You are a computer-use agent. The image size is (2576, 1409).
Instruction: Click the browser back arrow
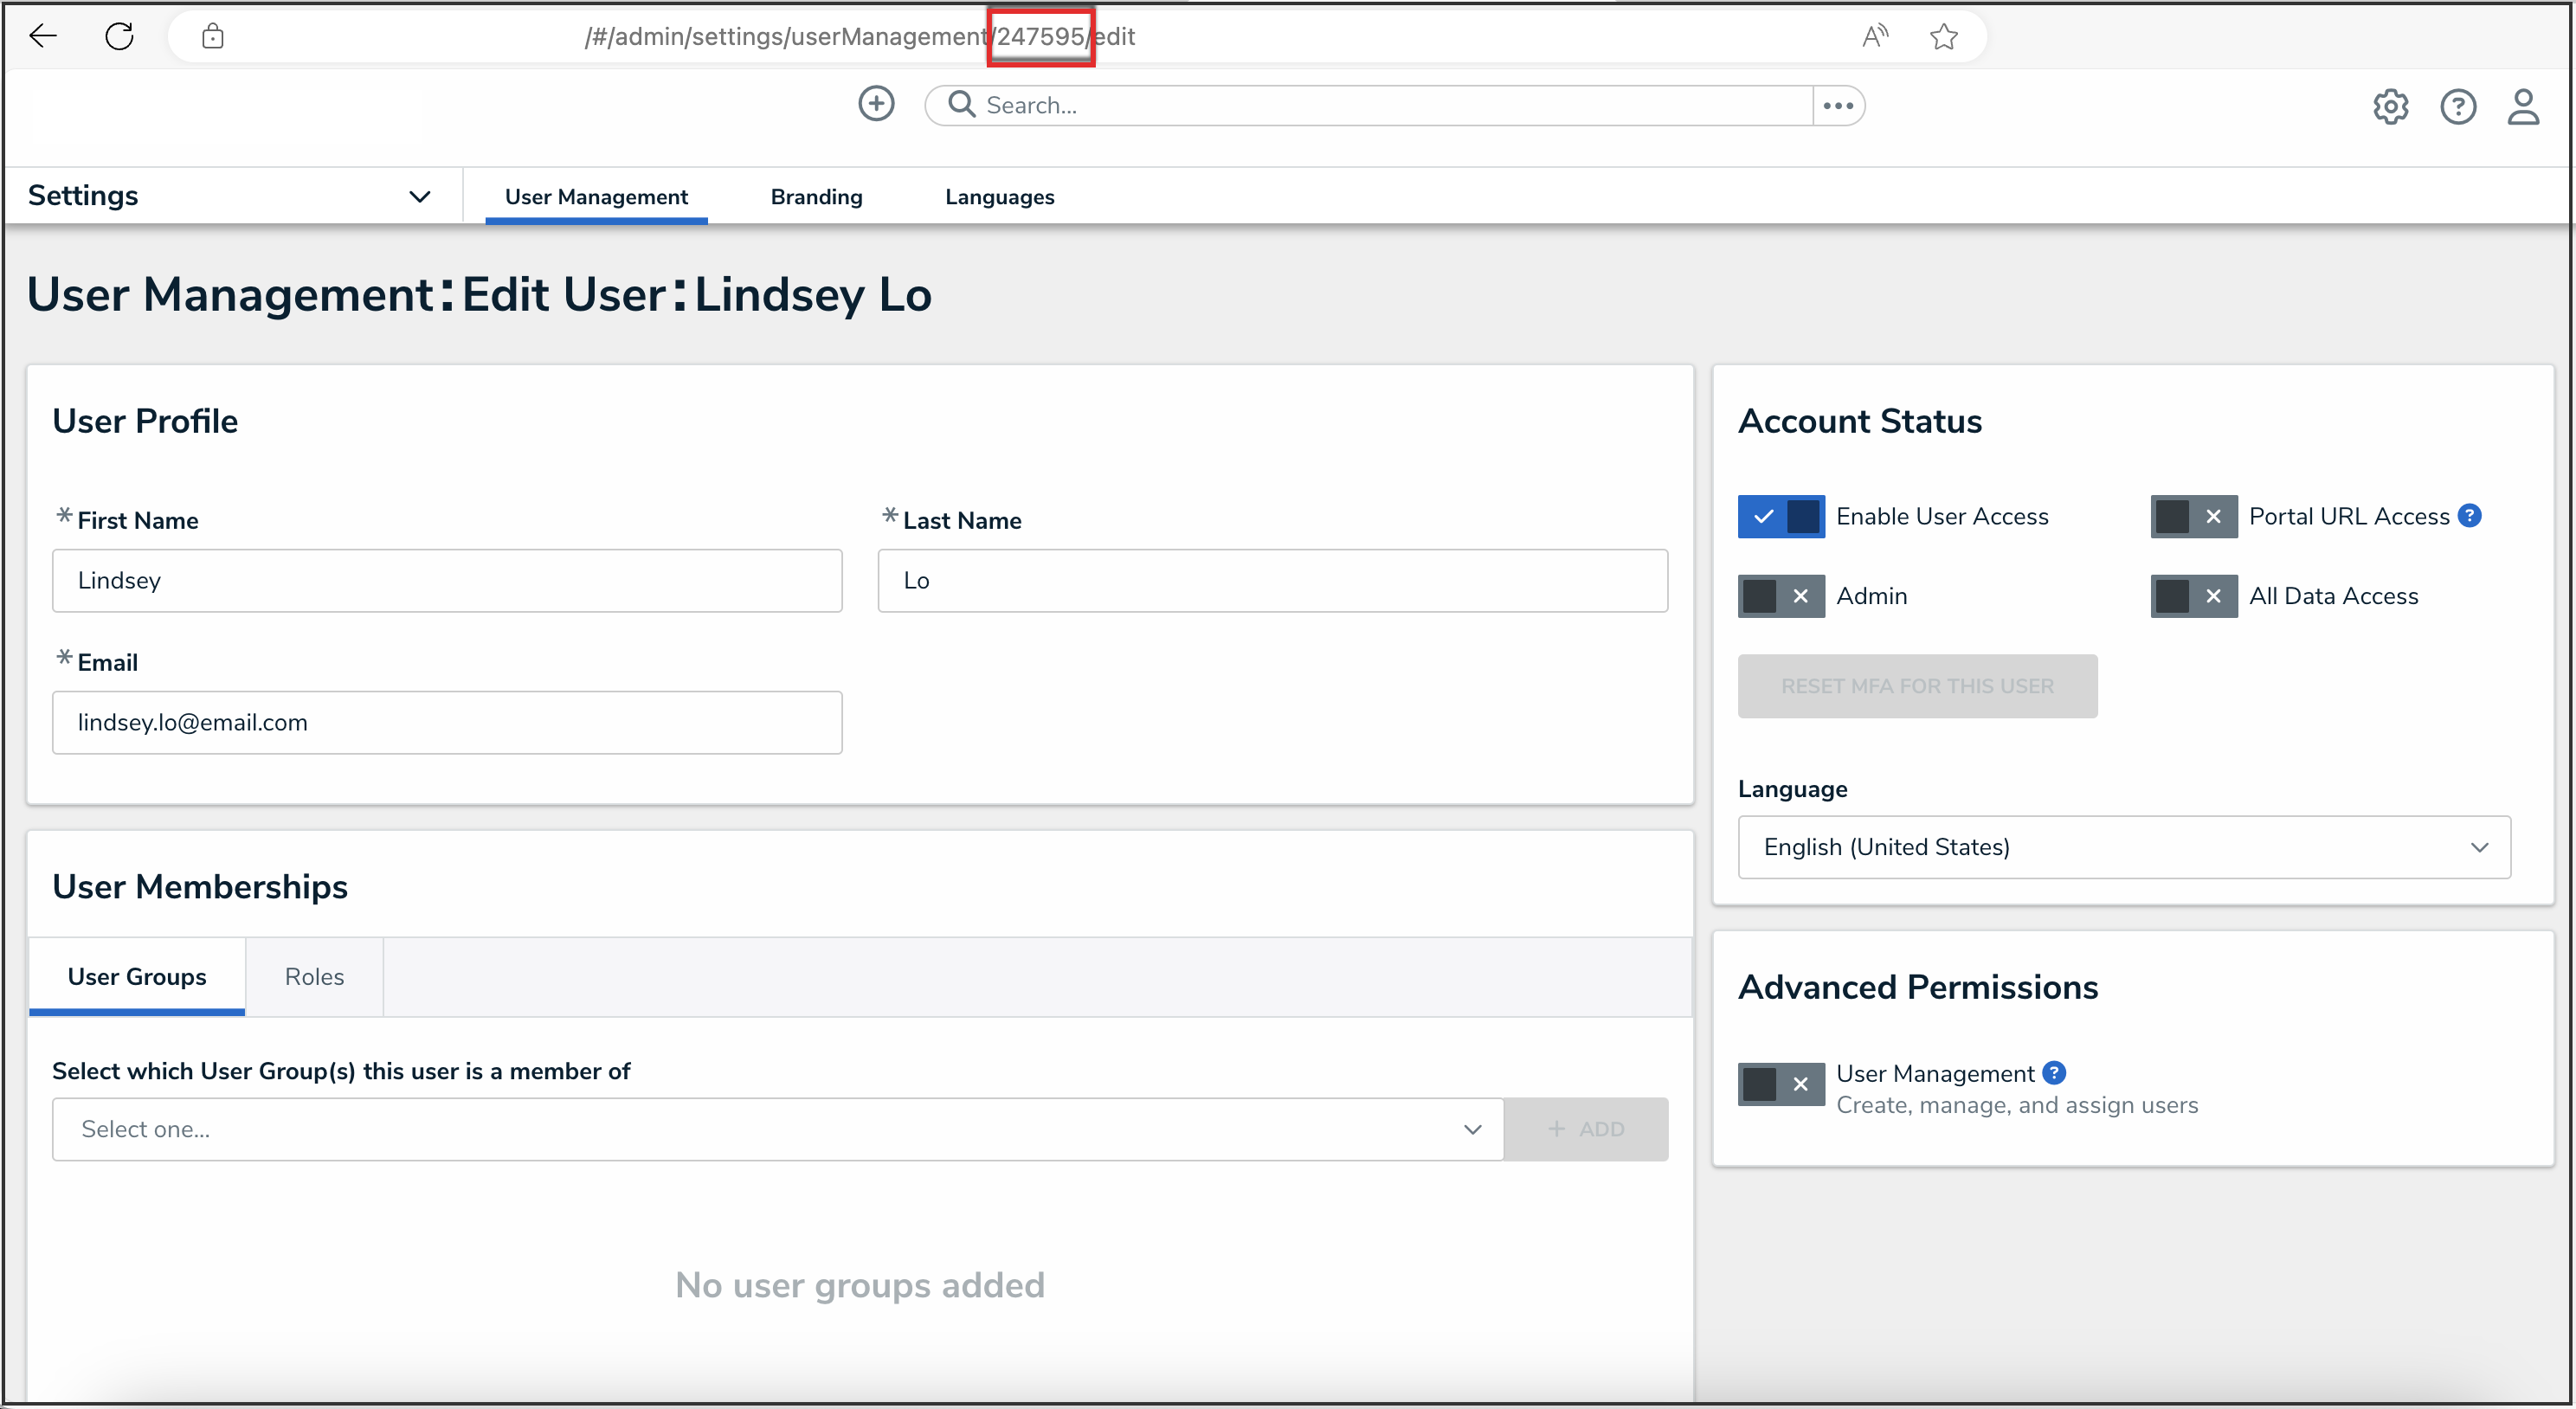coord(44,37)
